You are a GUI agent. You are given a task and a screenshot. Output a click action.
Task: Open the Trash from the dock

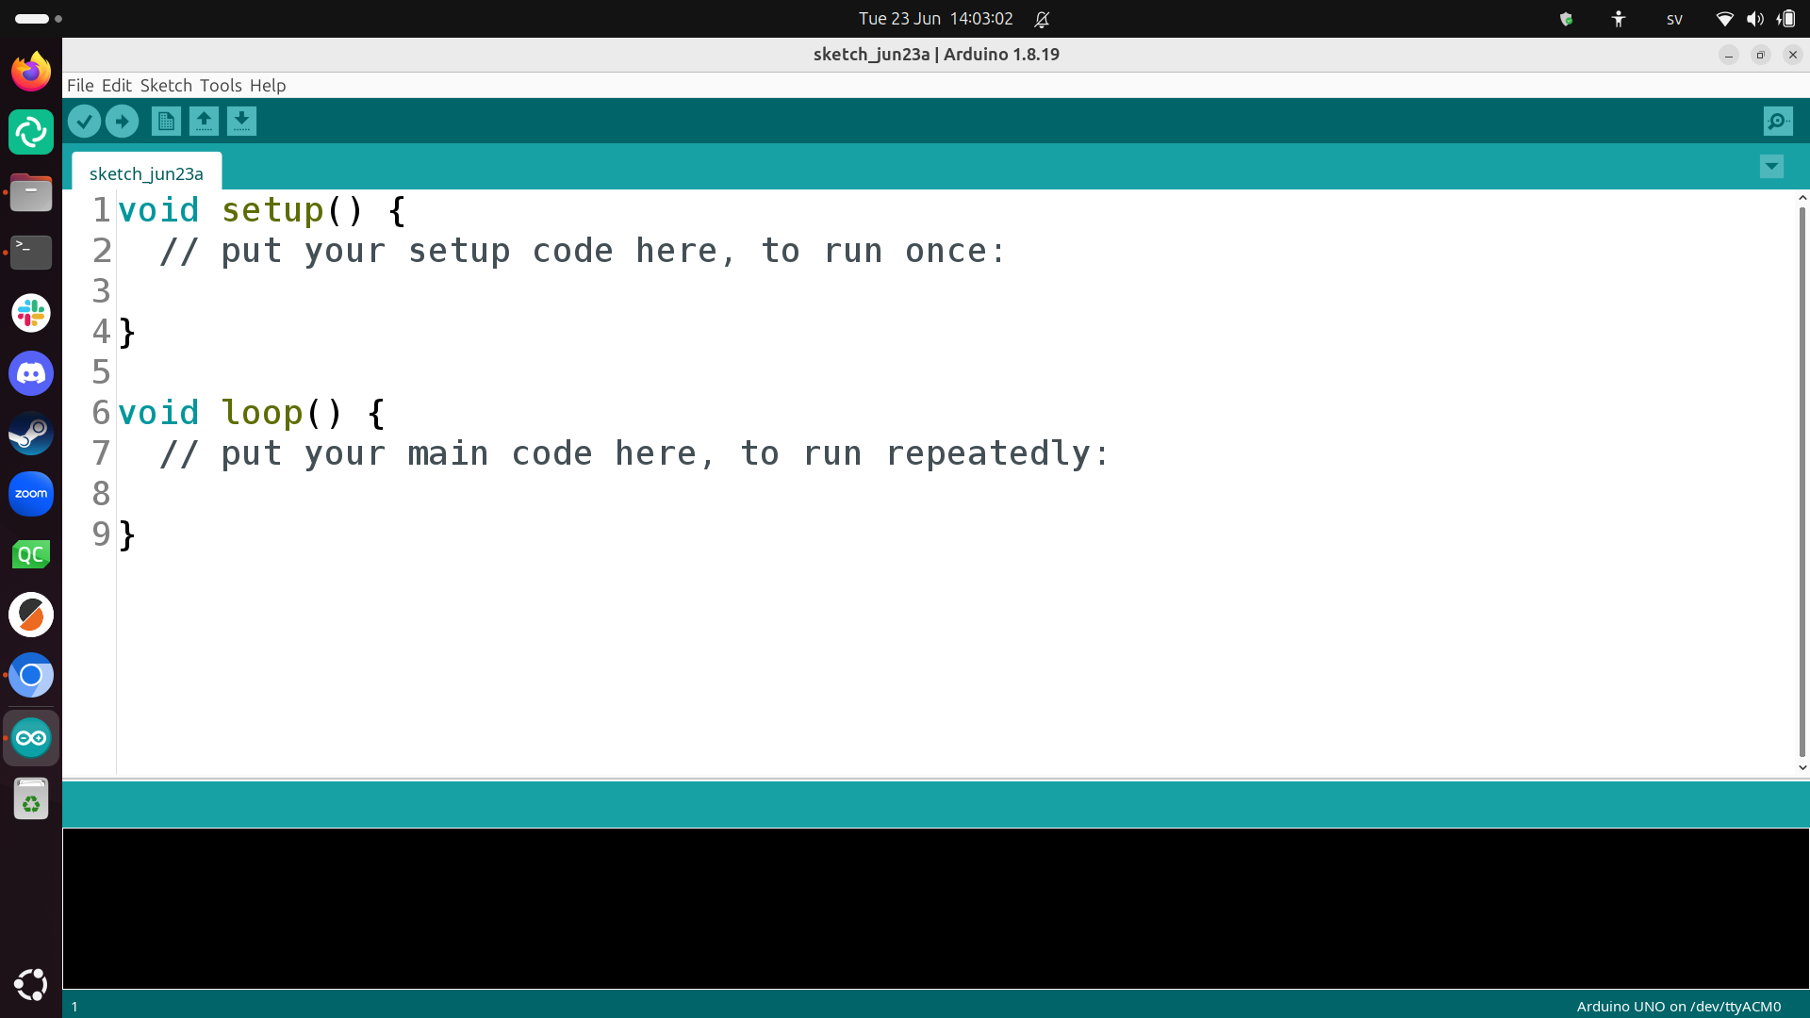[x=31, y=800]
